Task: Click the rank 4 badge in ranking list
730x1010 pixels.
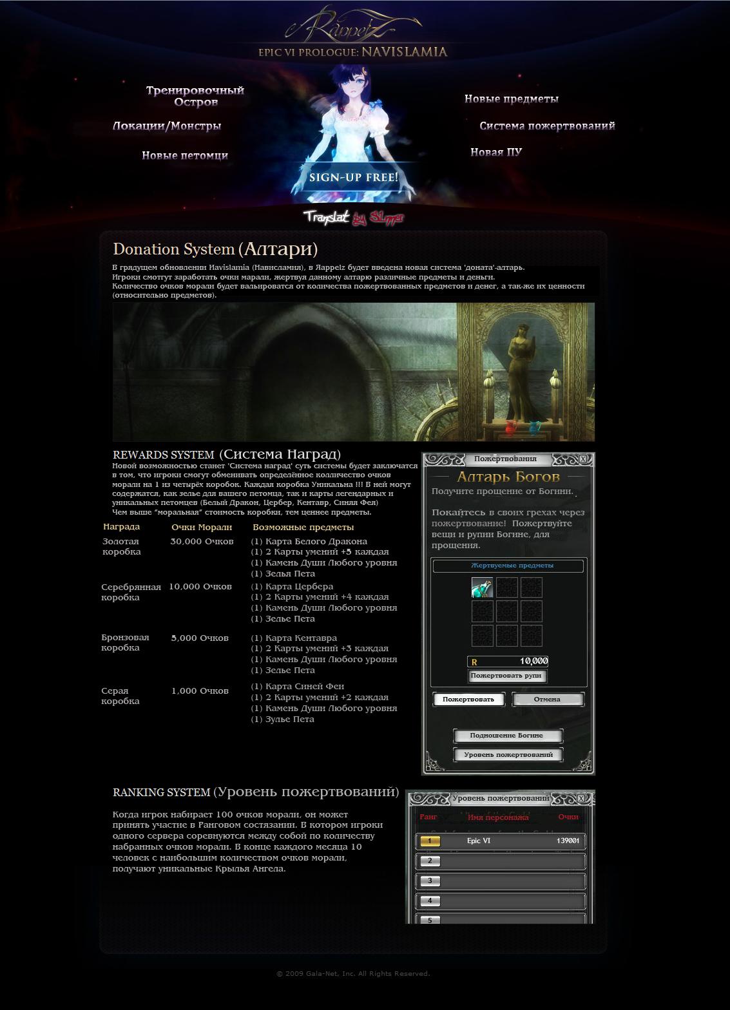Action: tap(430, 901)
